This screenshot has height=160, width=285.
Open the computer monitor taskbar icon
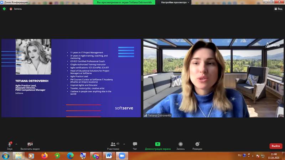[x=83, y=156]
